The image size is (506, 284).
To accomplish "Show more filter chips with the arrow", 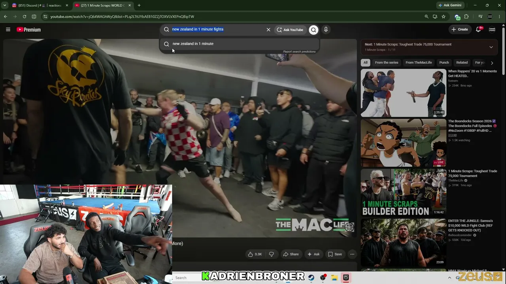I will coord(492,63).
